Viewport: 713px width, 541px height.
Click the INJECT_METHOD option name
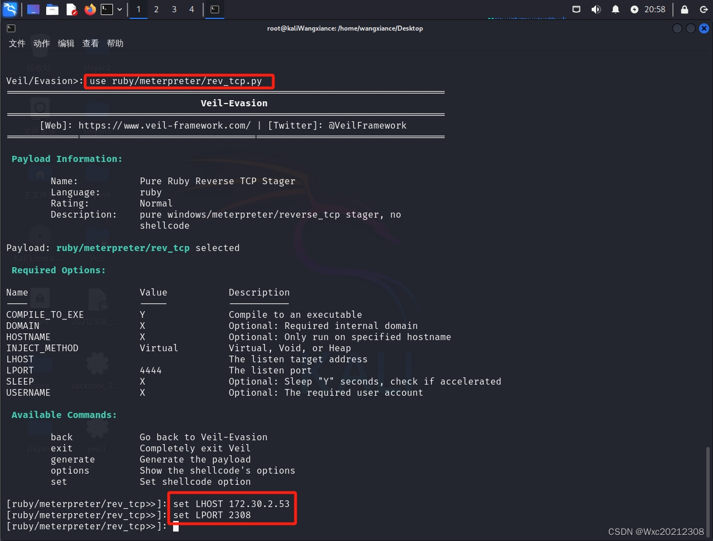click(x=42, y=348)
